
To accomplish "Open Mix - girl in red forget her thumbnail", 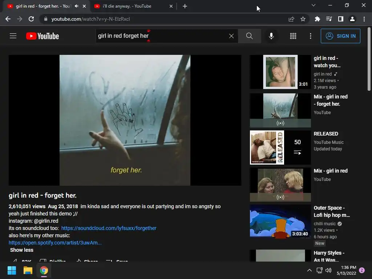I will click(x=280, y=110).
